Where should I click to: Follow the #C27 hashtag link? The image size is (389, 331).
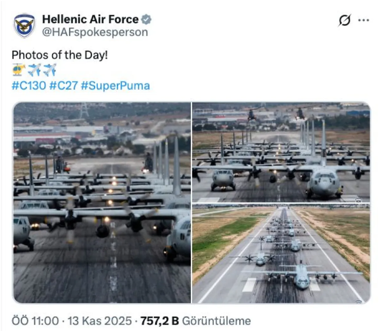tap(63, 85)
